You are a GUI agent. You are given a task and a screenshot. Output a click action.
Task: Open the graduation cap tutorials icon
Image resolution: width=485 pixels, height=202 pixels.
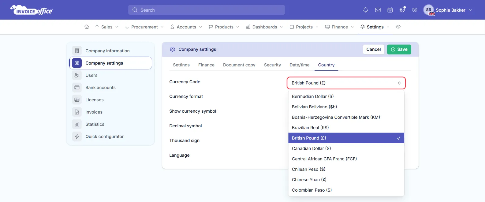pos(402,10)
